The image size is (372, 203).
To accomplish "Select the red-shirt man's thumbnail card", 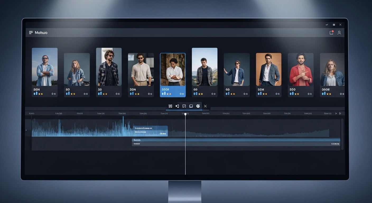I will [x=300, y=72].
